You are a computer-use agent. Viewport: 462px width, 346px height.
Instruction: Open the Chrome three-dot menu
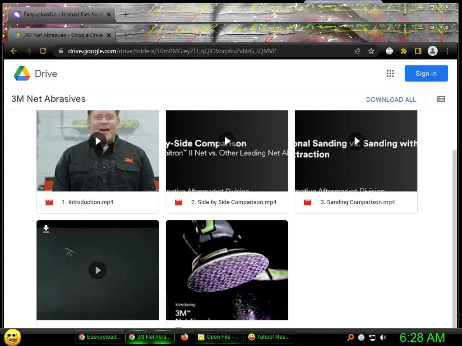point(447,51)
